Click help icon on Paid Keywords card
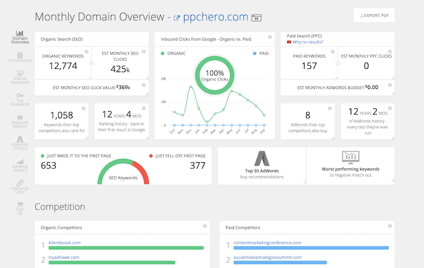The image size is (424, 268). click(333, 51)
